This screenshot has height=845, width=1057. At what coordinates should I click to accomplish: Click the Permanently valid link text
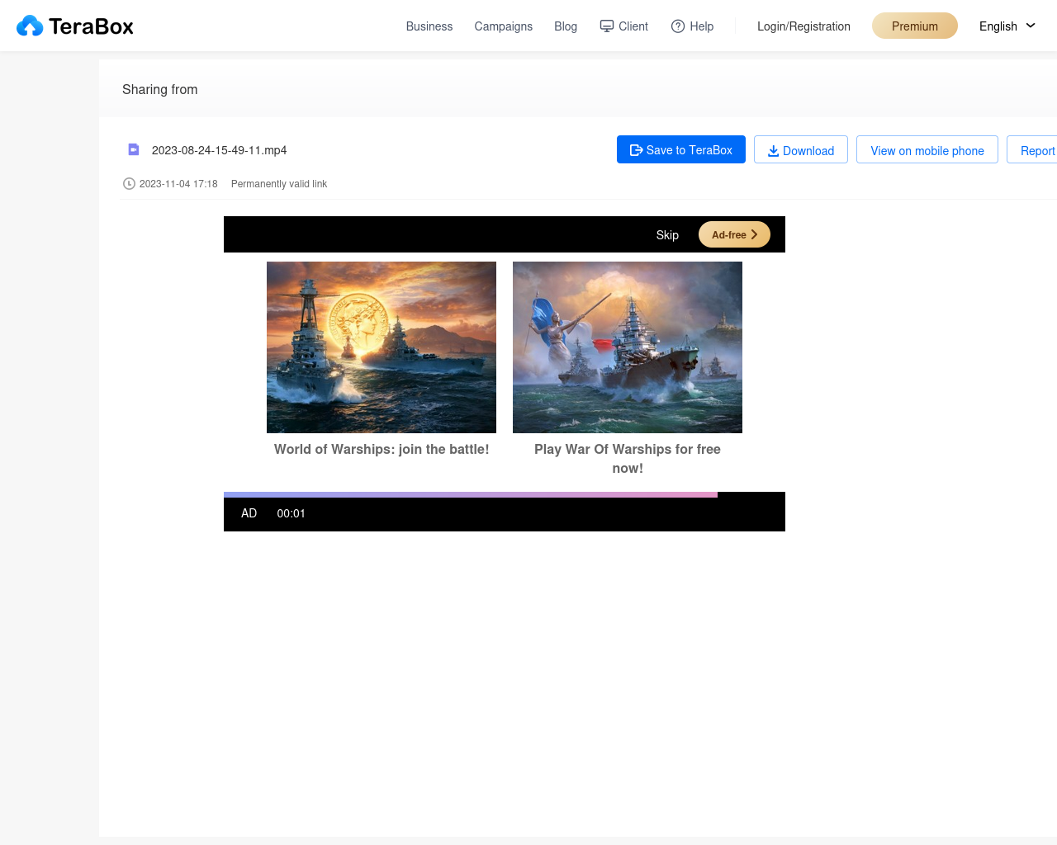[279, 184]
